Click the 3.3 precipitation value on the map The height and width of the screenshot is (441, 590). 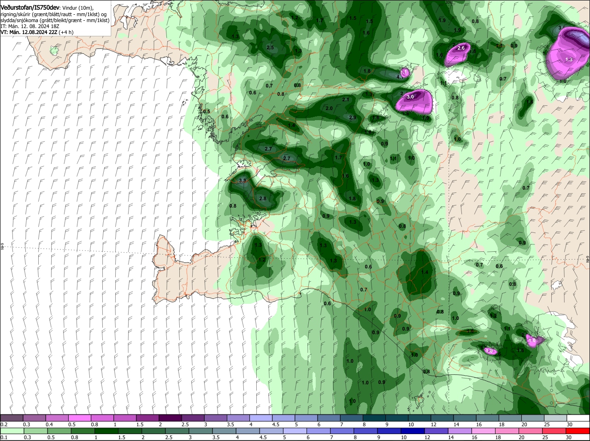click(242, 181)
